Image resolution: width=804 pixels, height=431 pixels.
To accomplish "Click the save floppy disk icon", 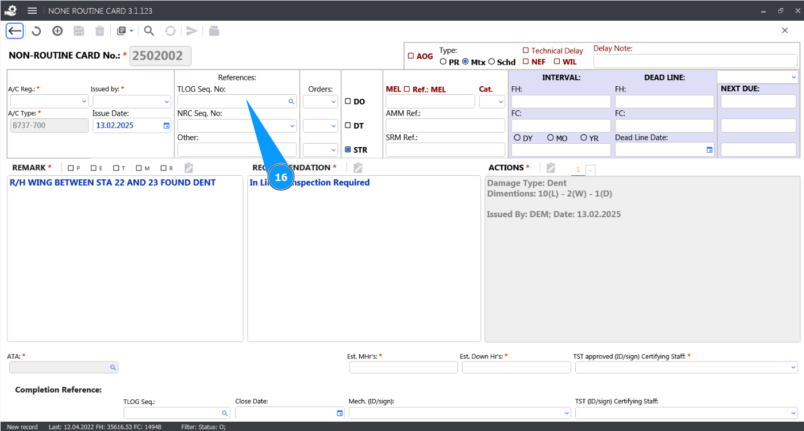I will tap(79, 31).
